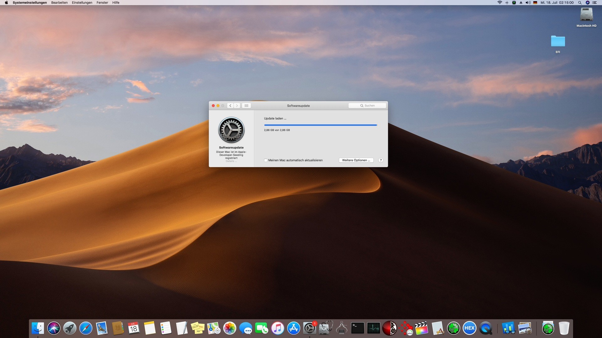This screenshot has height=338, width=602.
Task: Open the Bearbeiten menu
Action: [x=59, y=3]
